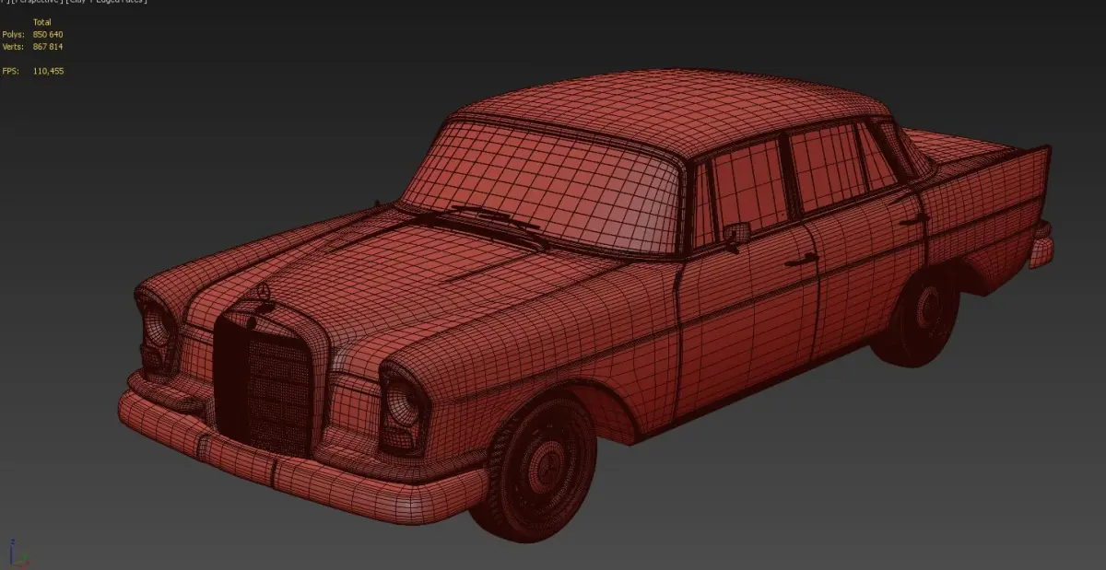Click the Verts: statistics label
The height and width of the screenshot is (570, 1106).
[13, 46]
